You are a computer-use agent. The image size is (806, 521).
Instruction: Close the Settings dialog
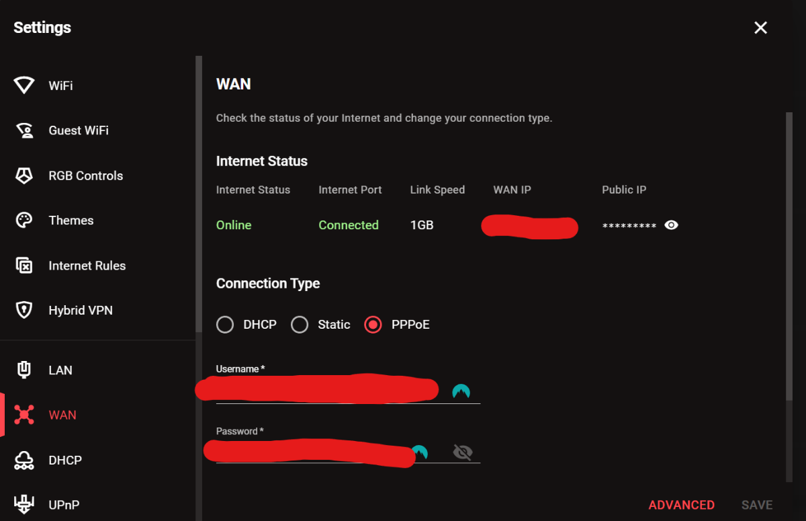[x=760, y=28]
